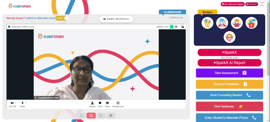Viewport: 270px width, 122px height.
Task: Click the PlanetSpark logo in header
Action: click(19, 6)
